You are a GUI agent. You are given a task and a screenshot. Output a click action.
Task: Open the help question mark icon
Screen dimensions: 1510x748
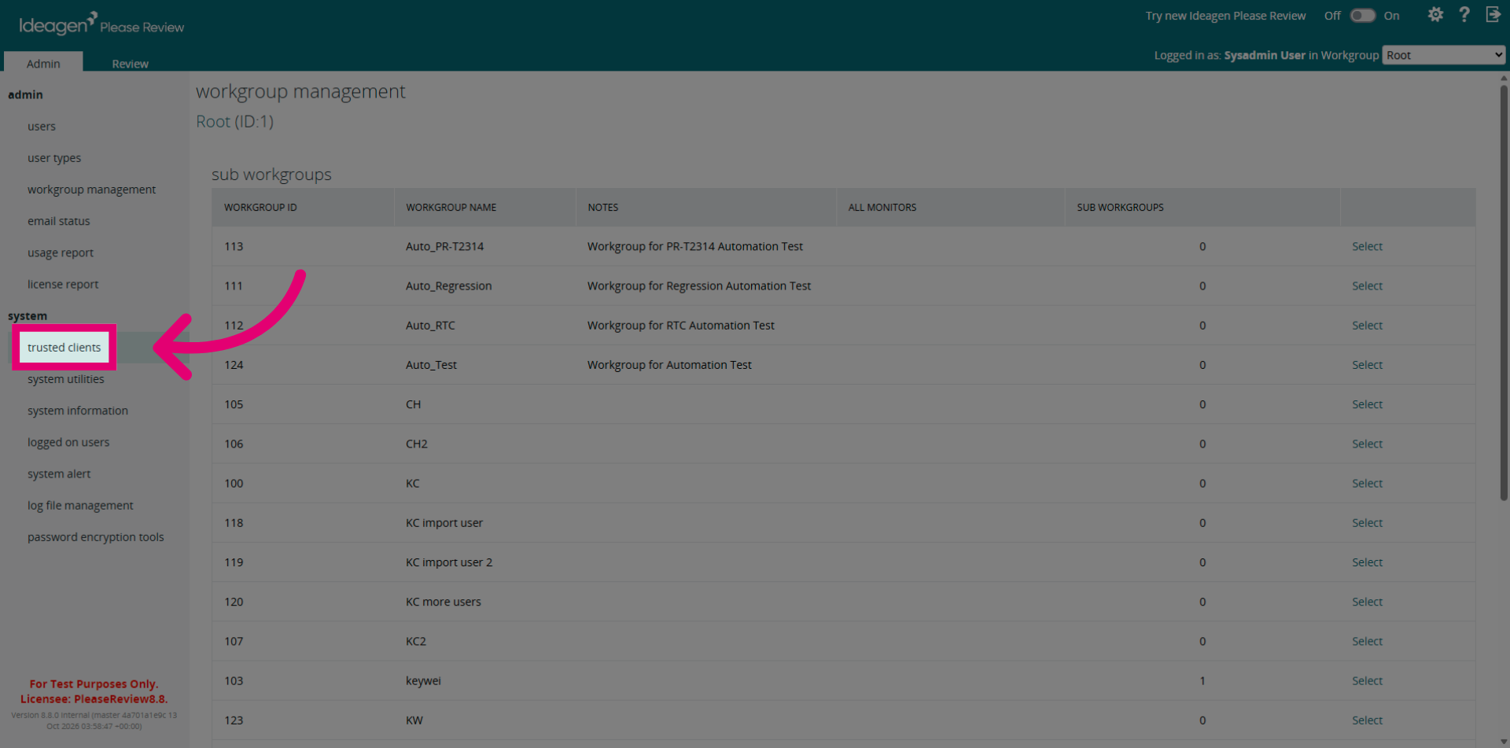(1464, 15)
